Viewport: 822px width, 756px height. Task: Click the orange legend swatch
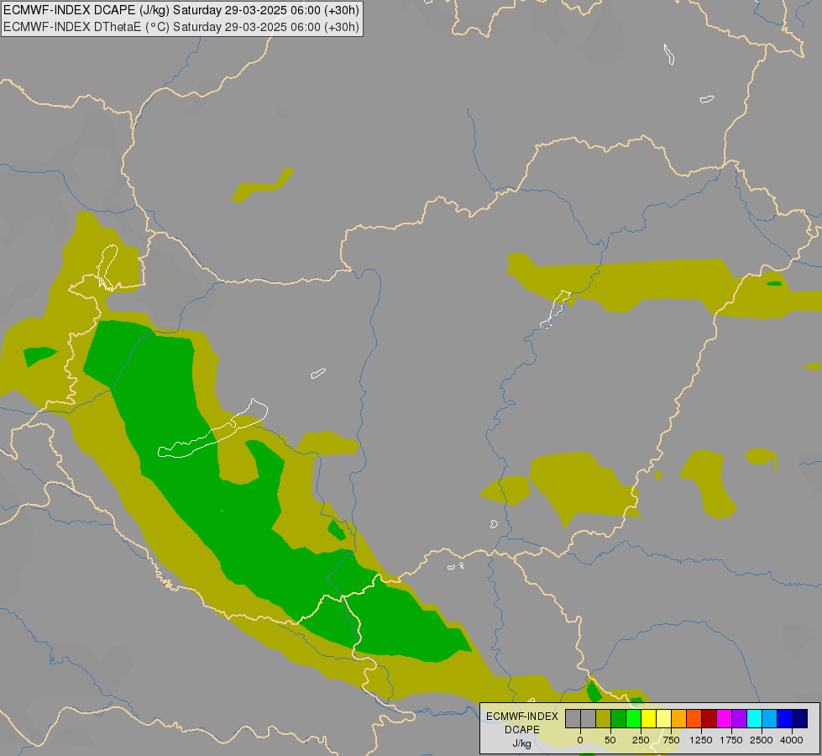click(679, 719)
